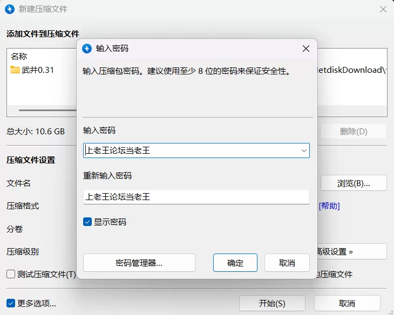Expand the password history dropdown arrow
Viewport: 394px width, 315px height.
coord(304,150)
